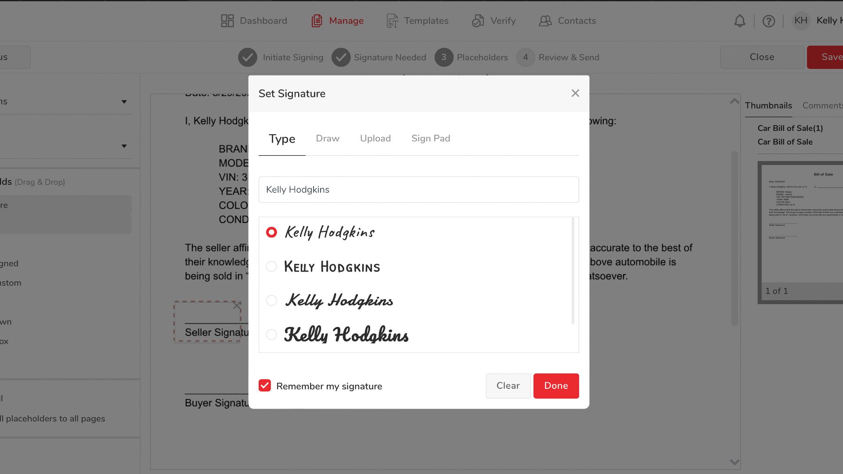This screenshot has height=474, width=843.
Task: Select the third cursive signature style
Action: click(271, 301)
